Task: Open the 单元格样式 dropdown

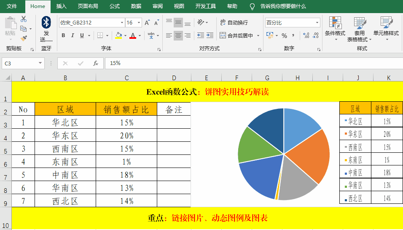Action: pyautogui.click(x=386, y=28)
